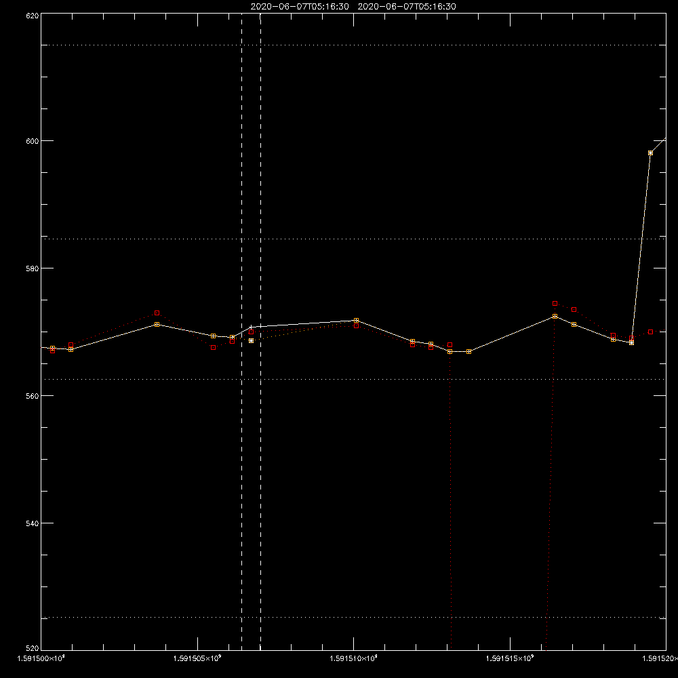This screenshot has height=678, width=678.
Task: Click the 1.591515×10⁹ x-axis label
Action: [510, 658]
